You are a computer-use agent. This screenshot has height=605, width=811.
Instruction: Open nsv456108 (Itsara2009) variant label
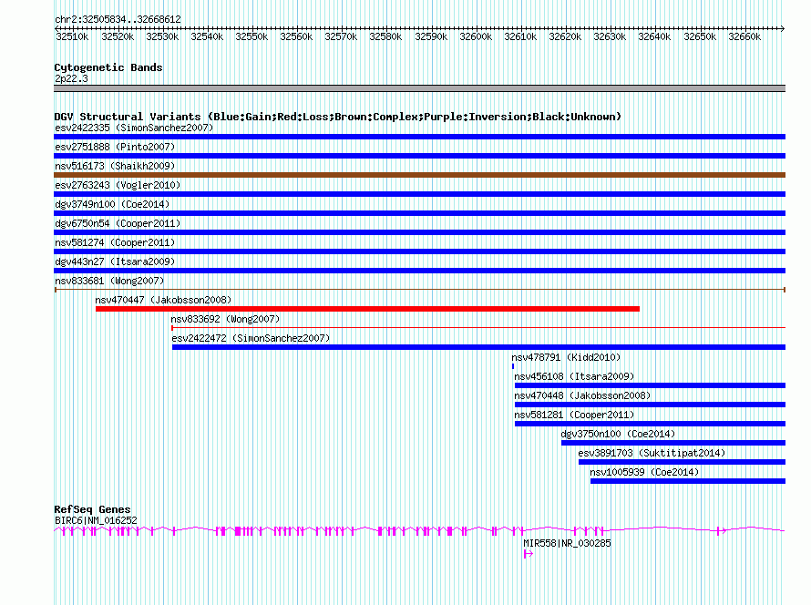pos(574,376)
